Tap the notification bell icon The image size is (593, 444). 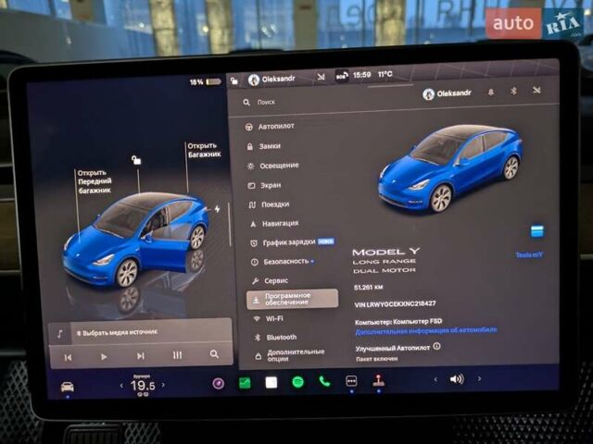[x=491, y=92]
